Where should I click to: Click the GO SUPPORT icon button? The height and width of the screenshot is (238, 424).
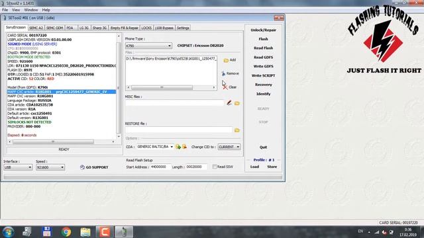pos(94,167)
